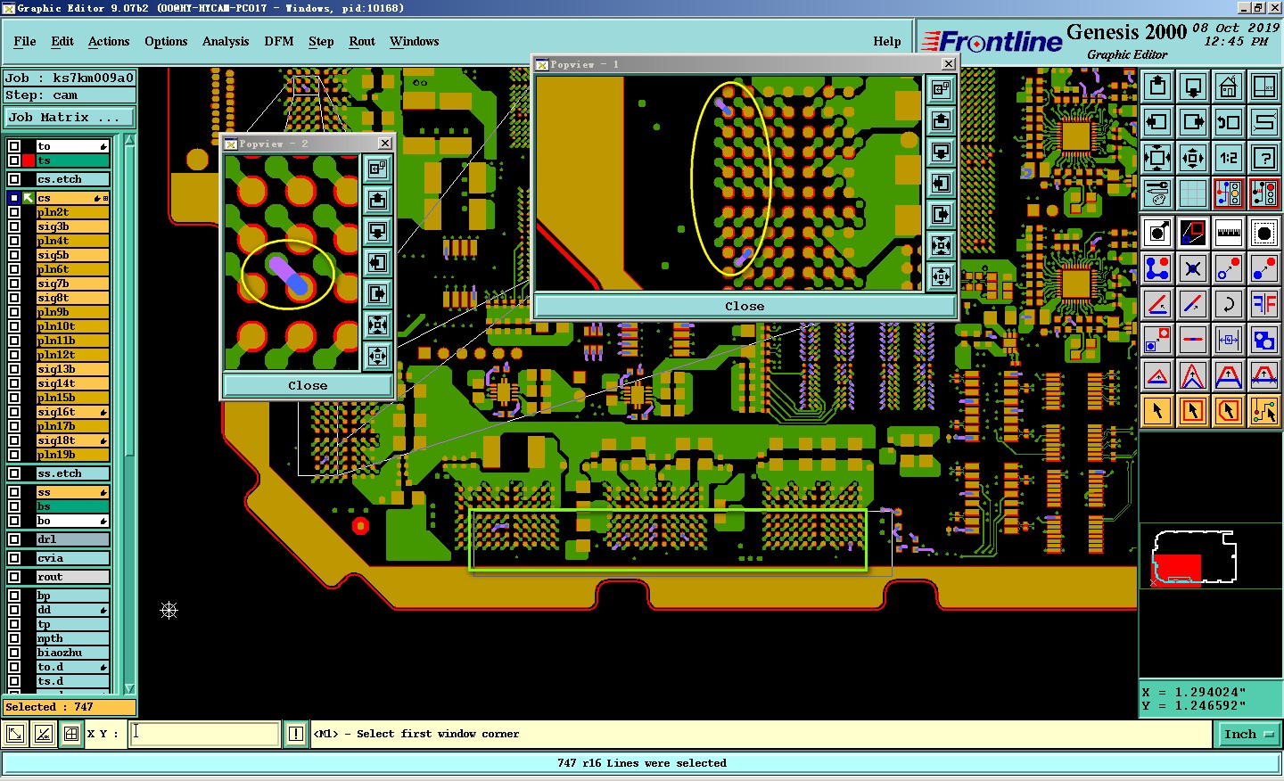Click the pan right icon
Viewport: 1284px width, 781px height.
coord(1193,123)
